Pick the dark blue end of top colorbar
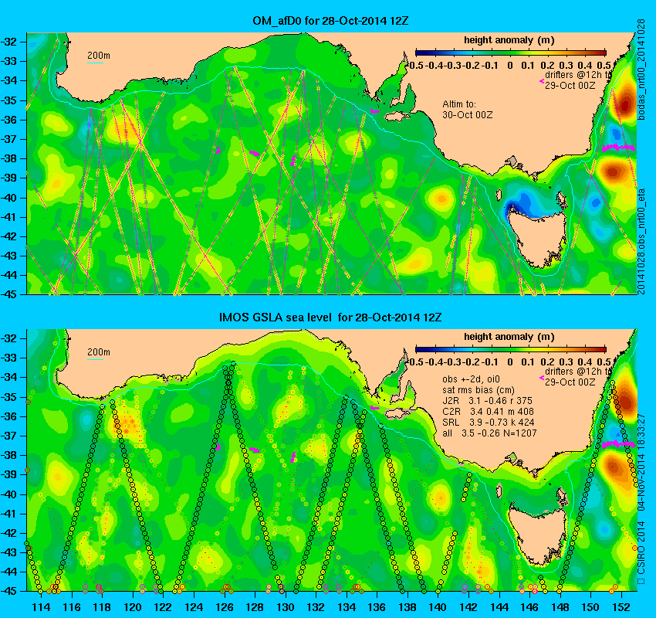The image size is (656, 618). point(420,53)
